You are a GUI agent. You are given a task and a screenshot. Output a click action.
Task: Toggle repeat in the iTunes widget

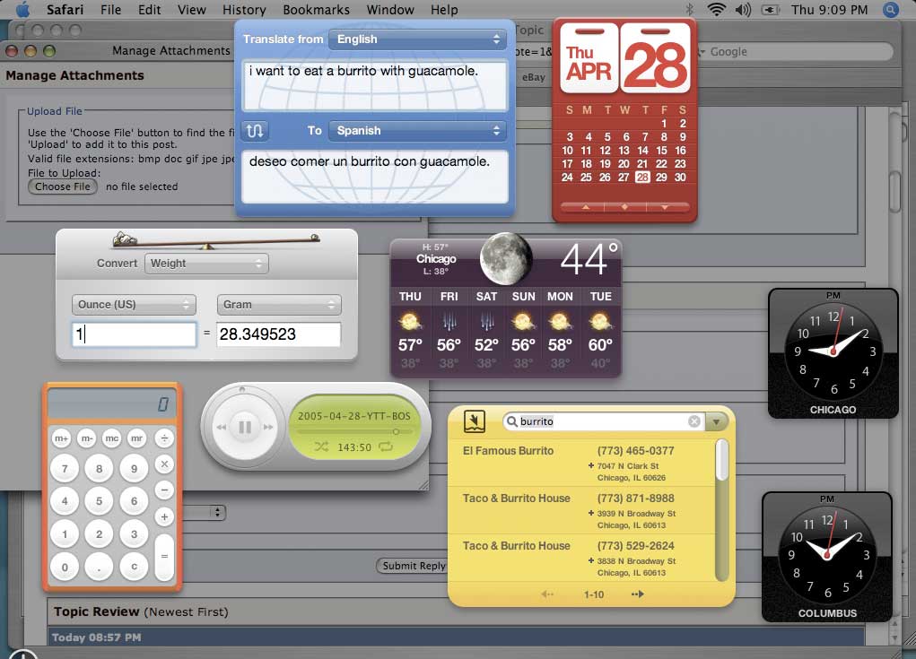(386, 447)
